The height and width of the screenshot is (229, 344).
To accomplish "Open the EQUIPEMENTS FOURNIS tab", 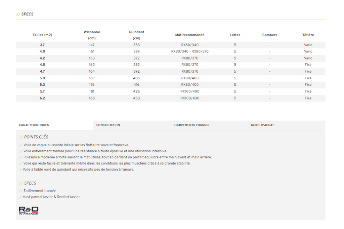I will point(209,125).
